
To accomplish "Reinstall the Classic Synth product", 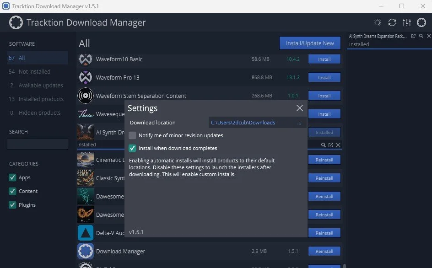I will [x=324, y=178].
